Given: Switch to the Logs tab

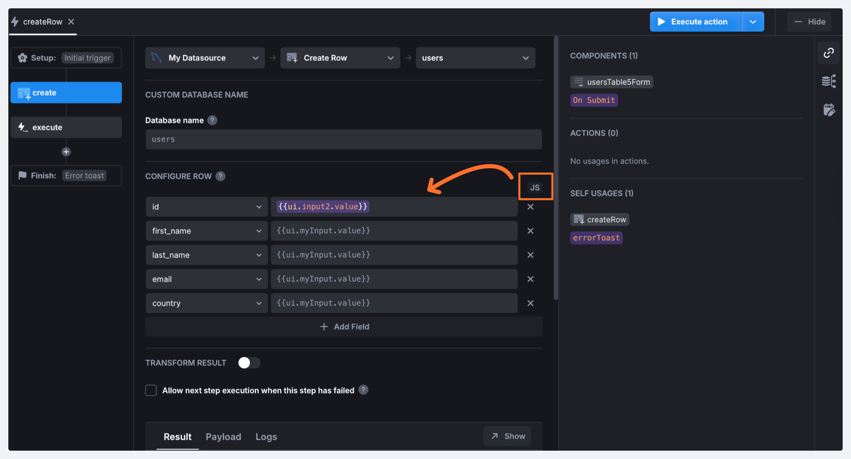Looking at the screenshot, I should pyautogui.click(x=266, y=437).
